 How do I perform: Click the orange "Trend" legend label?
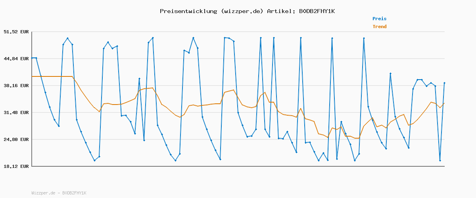(x=379, y=27)
